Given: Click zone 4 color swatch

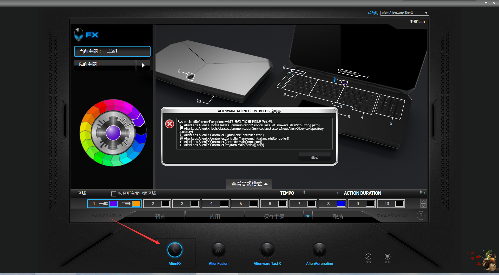Looking at the screenshot, I should pyautogui.click(x=224, y=204).
